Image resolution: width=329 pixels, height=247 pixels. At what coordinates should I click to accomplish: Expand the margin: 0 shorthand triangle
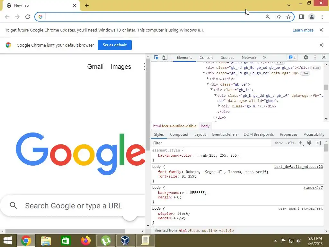pos(174,197)
